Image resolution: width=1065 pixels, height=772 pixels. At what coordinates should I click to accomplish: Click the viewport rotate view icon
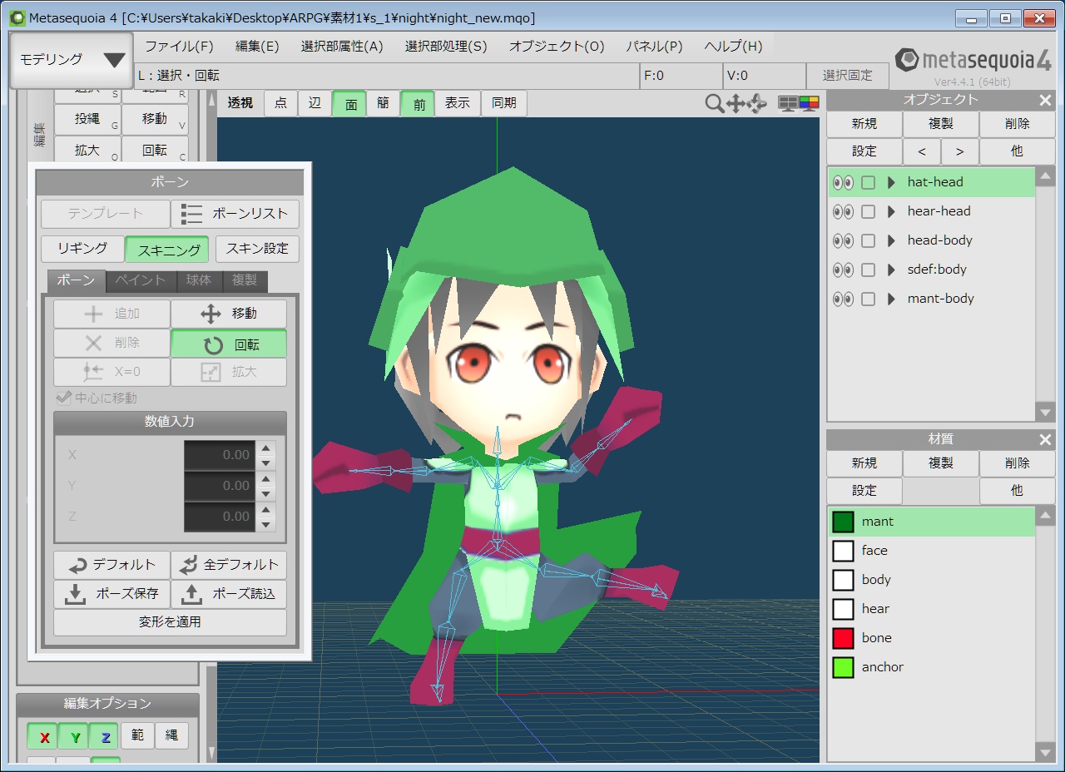tap(756, 103)
